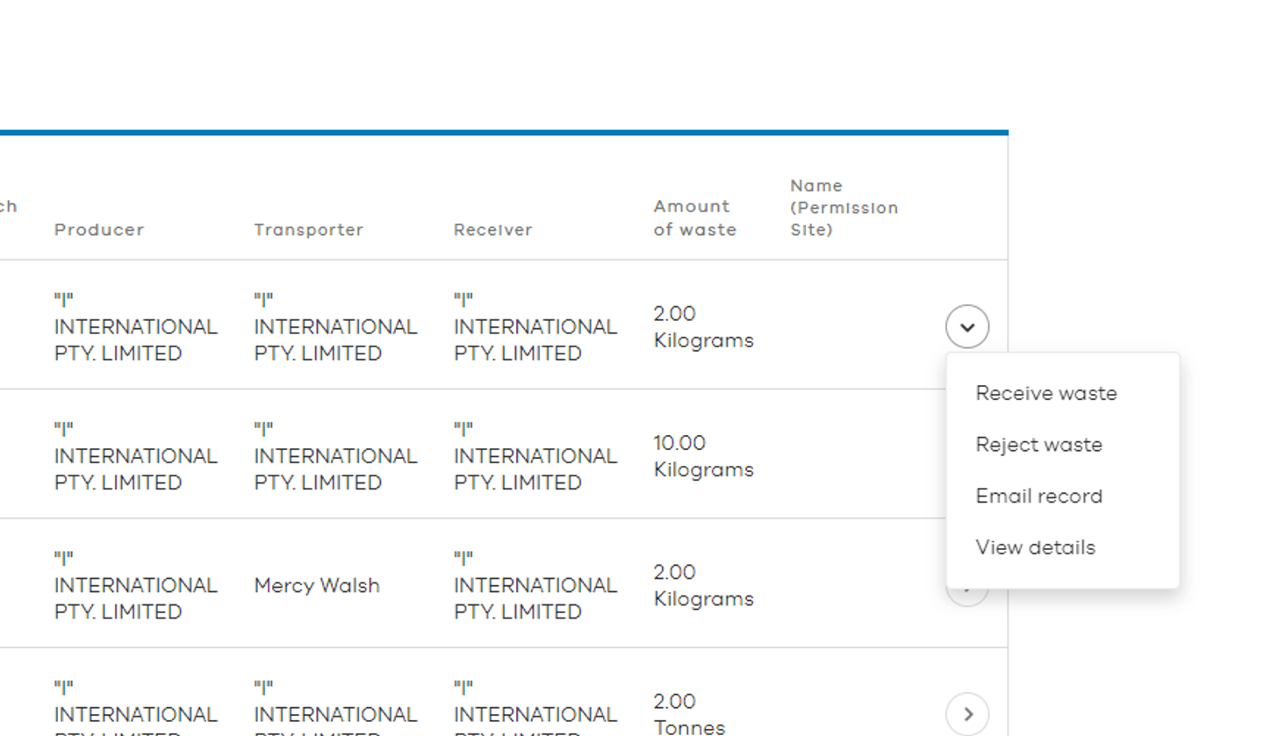Select transporter in the 10.00 Kilograms row
Screen dimensions: 1264x736
pyautogui.click(x=335, y=456)
